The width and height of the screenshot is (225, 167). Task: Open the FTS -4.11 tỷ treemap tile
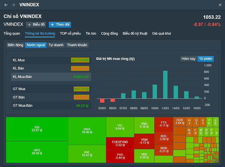[164, 124]
